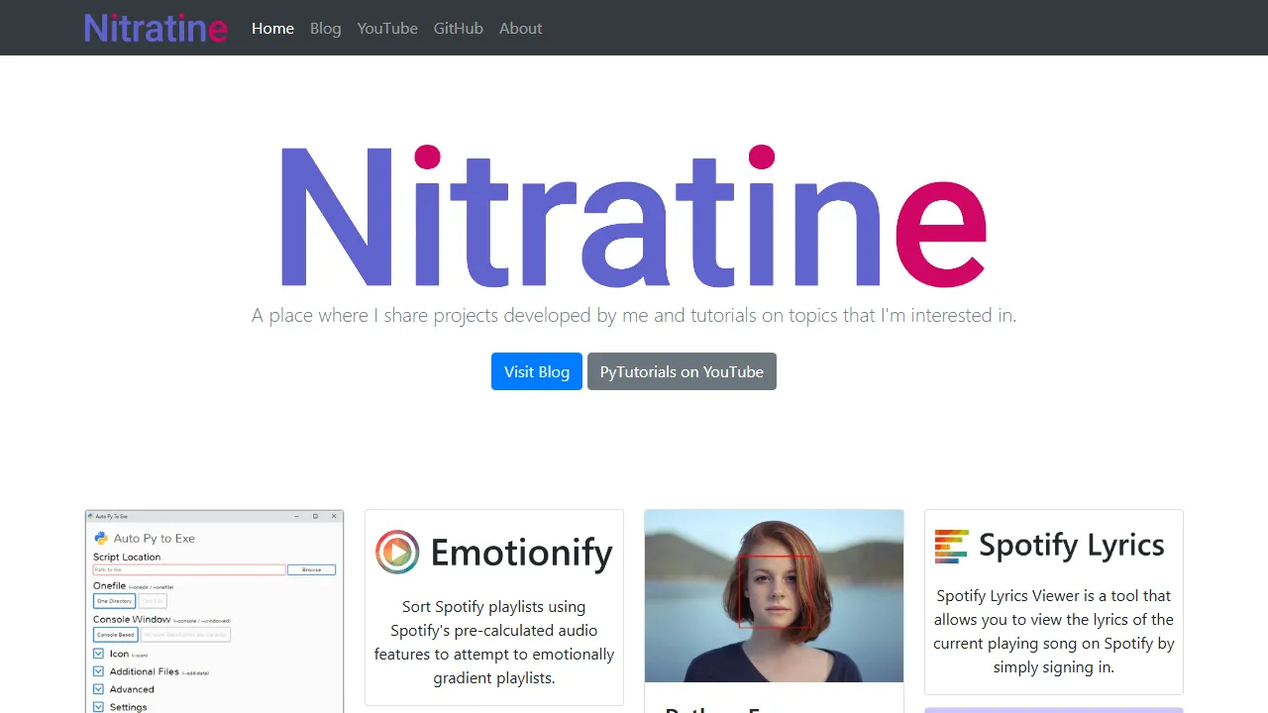1268x713 pixels.
Task: Click the Nitratine logo in the navbar
Action: [156, 28]
